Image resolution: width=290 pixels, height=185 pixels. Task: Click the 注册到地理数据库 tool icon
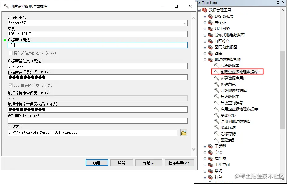pyautogui.click(x=217, y=121)
